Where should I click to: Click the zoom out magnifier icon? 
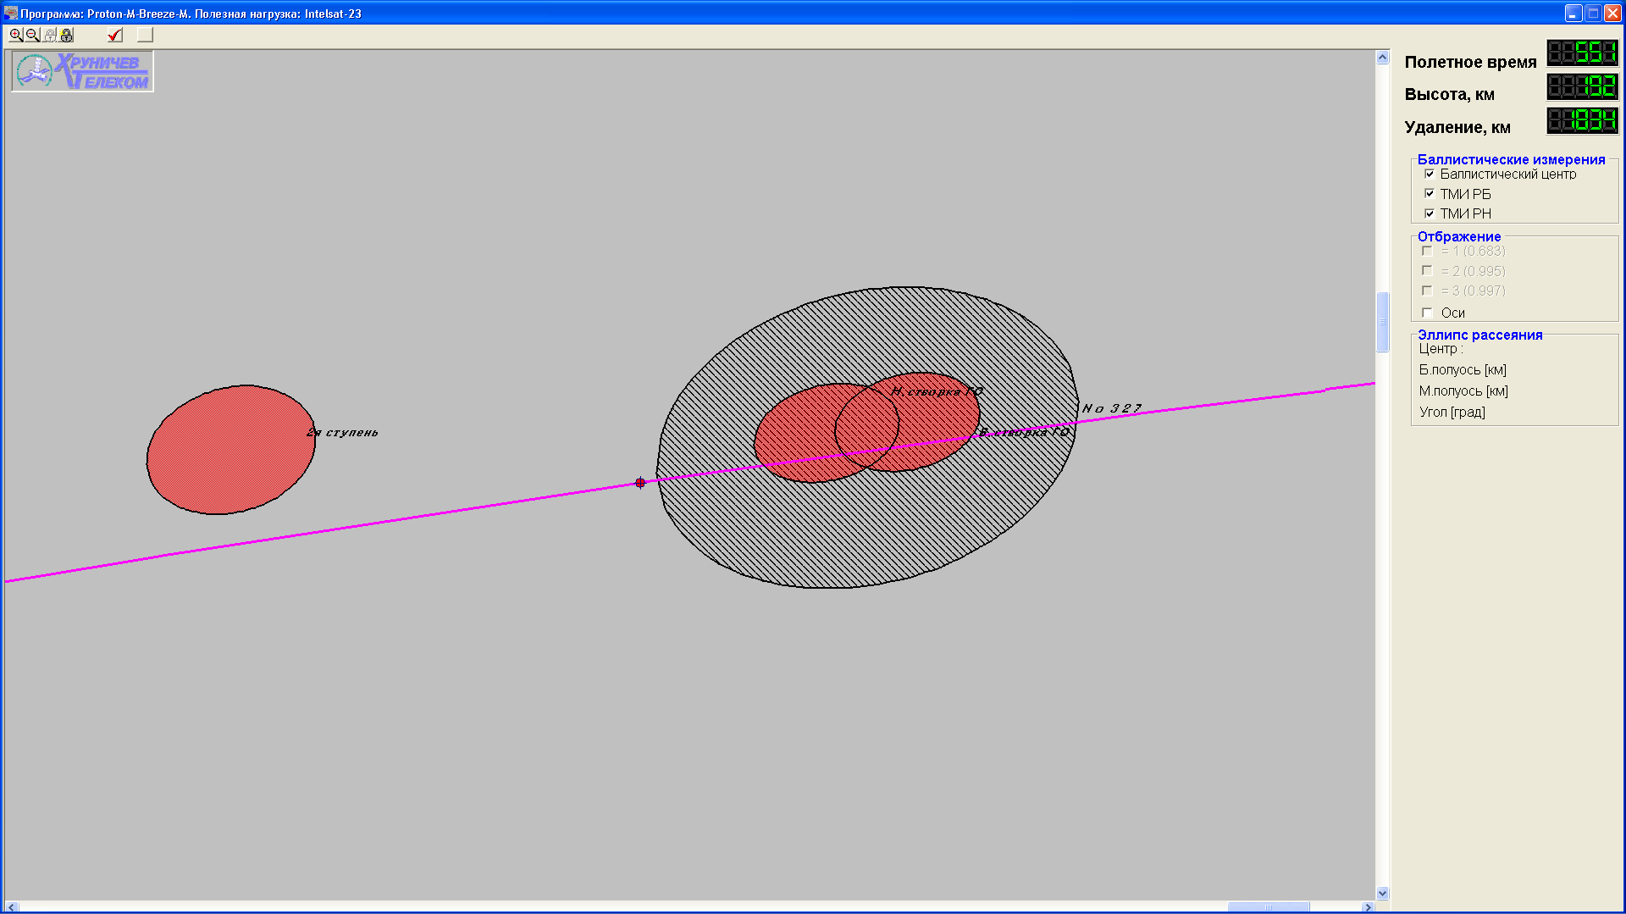[32, 35]
